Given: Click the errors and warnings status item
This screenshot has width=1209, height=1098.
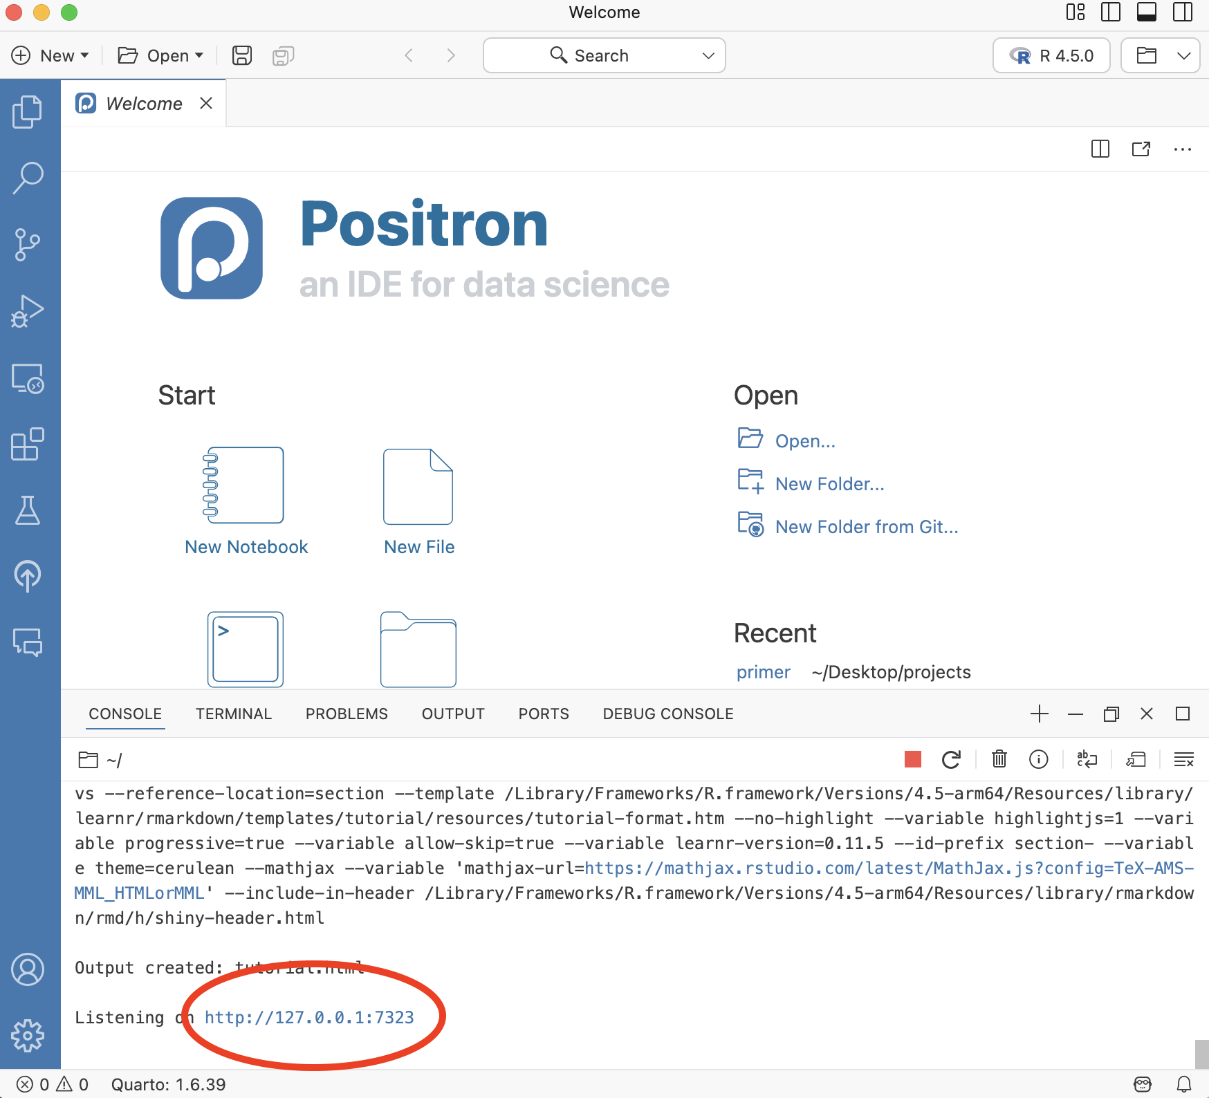Looking at the screenshot, I should pyautogui.click(x=53, y=1083).
